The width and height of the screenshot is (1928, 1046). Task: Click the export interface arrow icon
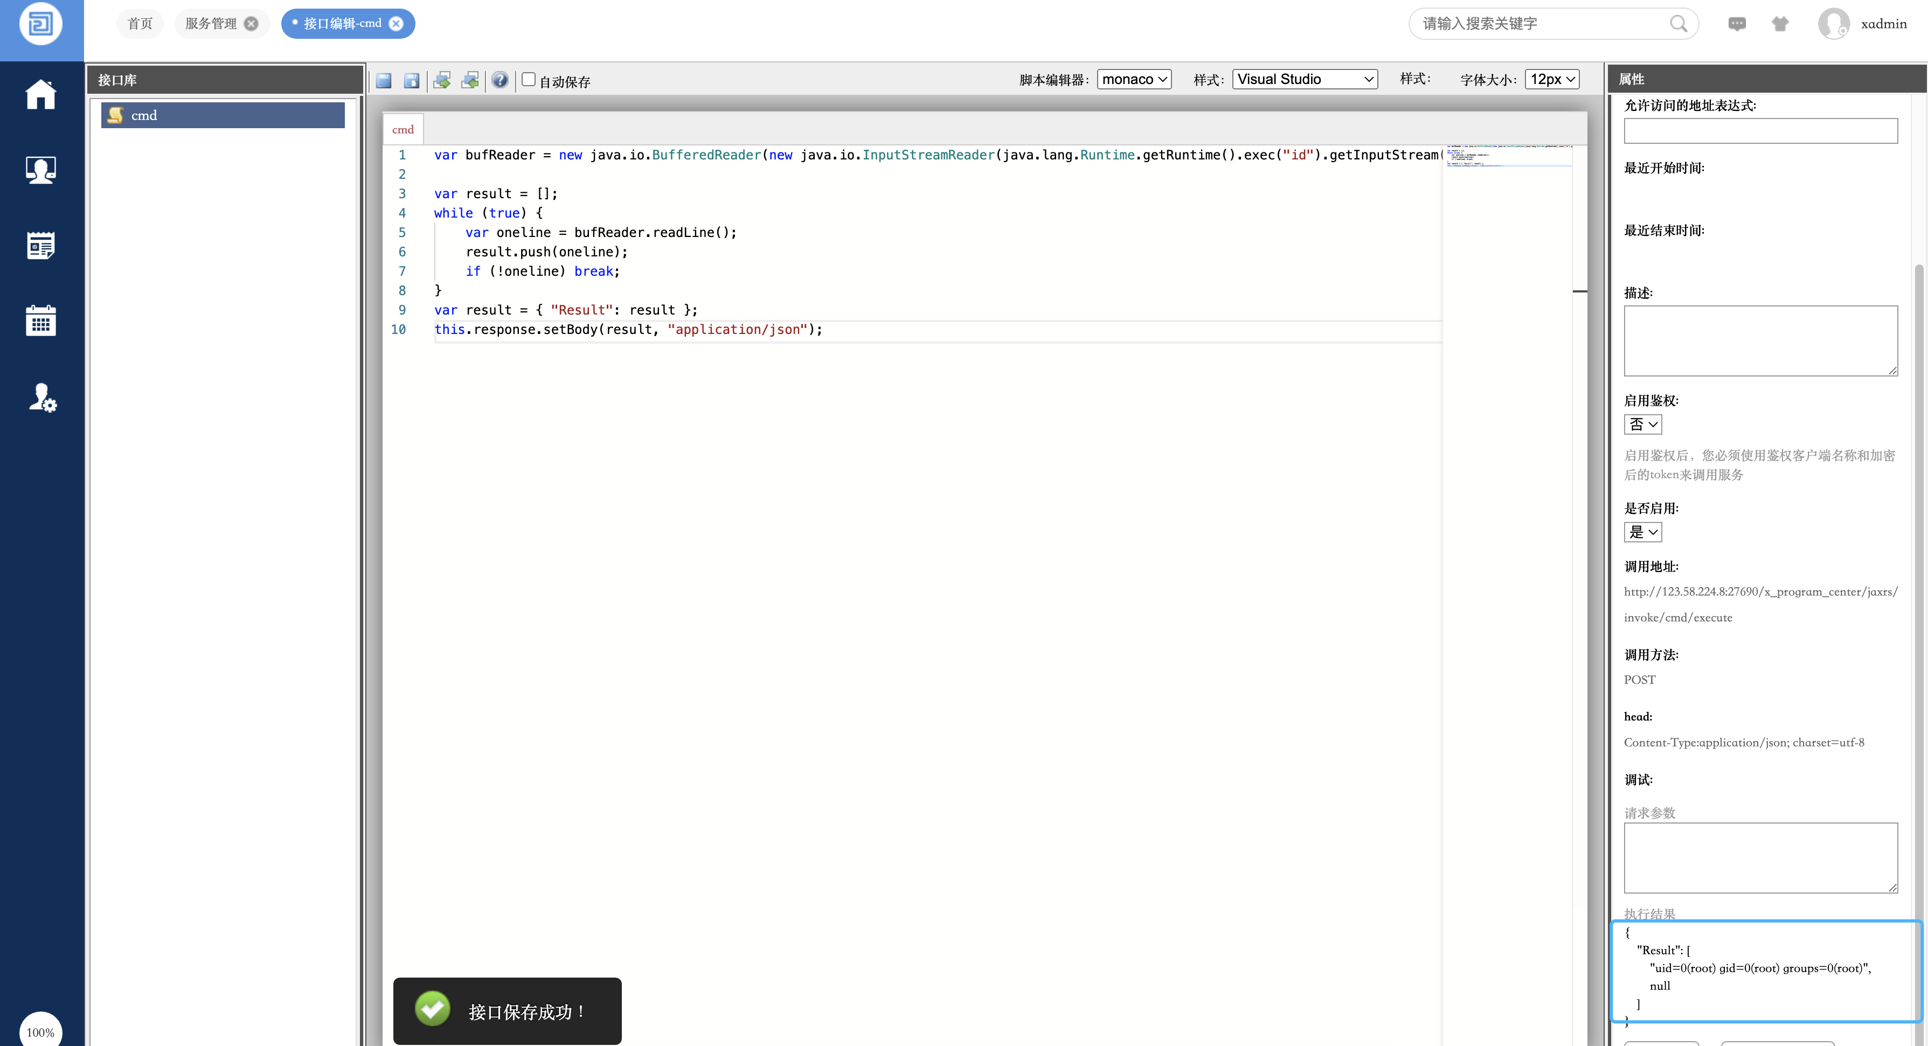click(442, 80)
